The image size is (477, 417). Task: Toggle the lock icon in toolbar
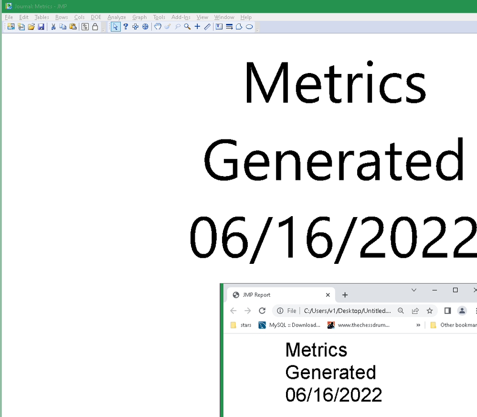pyautogui.click(x=95, y=27)
